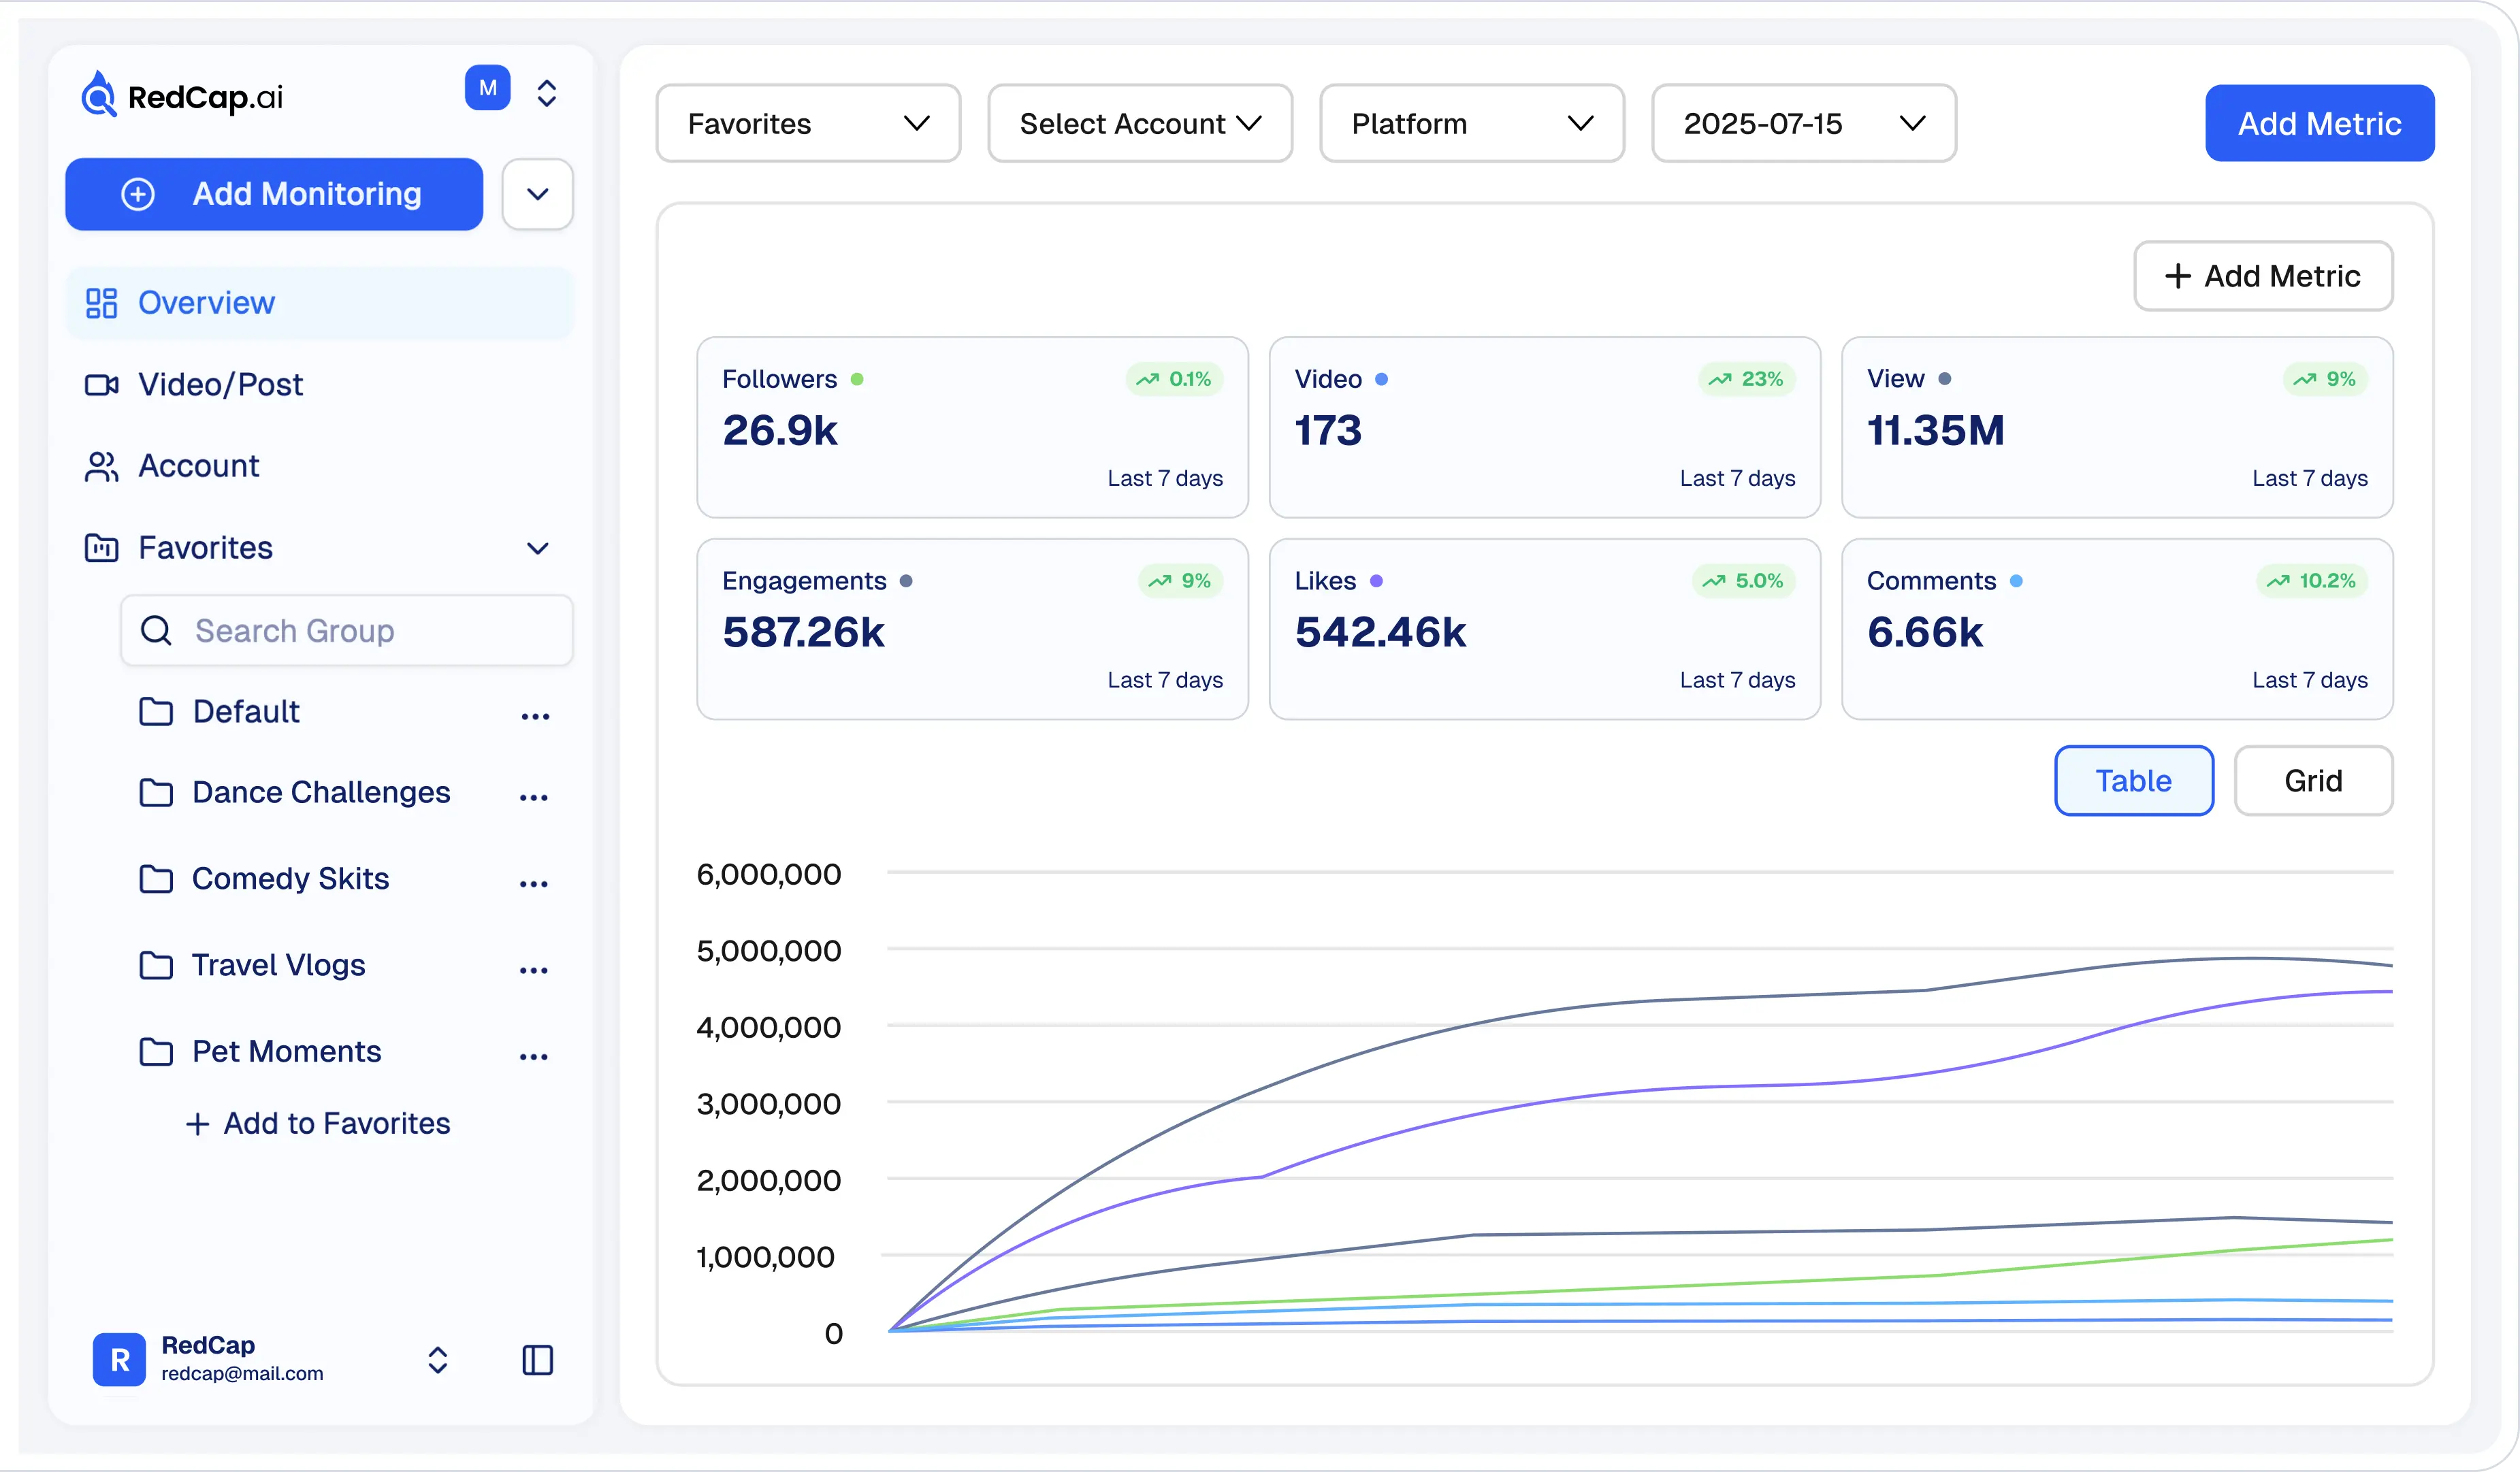Click the 6,000,000 y-axis label
The height and width of the screenshot is (1472, 2520).
pyautogui.click(x=768, y=875)
